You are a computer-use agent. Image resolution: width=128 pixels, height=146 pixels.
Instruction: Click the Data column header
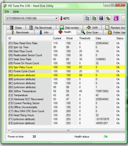coord(105,38)
